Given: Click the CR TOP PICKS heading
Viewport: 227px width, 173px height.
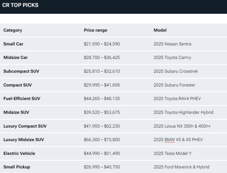Looking at the screenshot, I should (20, 5).
